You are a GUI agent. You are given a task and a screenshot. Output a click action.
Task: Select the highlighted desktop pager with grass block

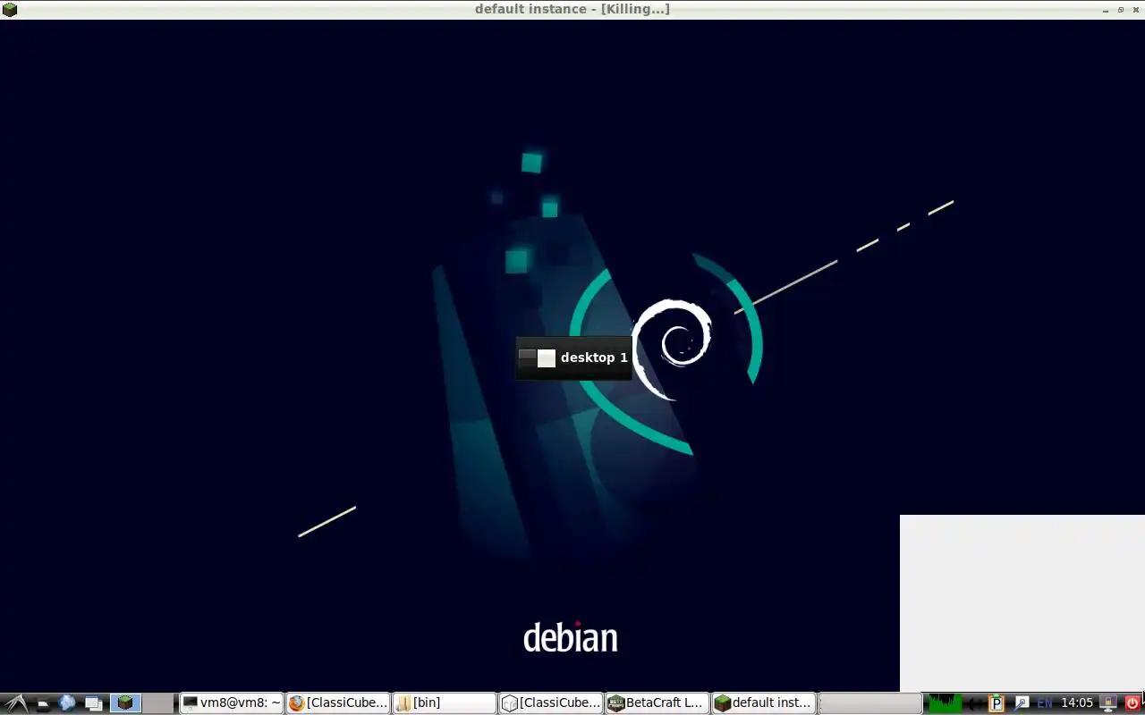(125, 702)
